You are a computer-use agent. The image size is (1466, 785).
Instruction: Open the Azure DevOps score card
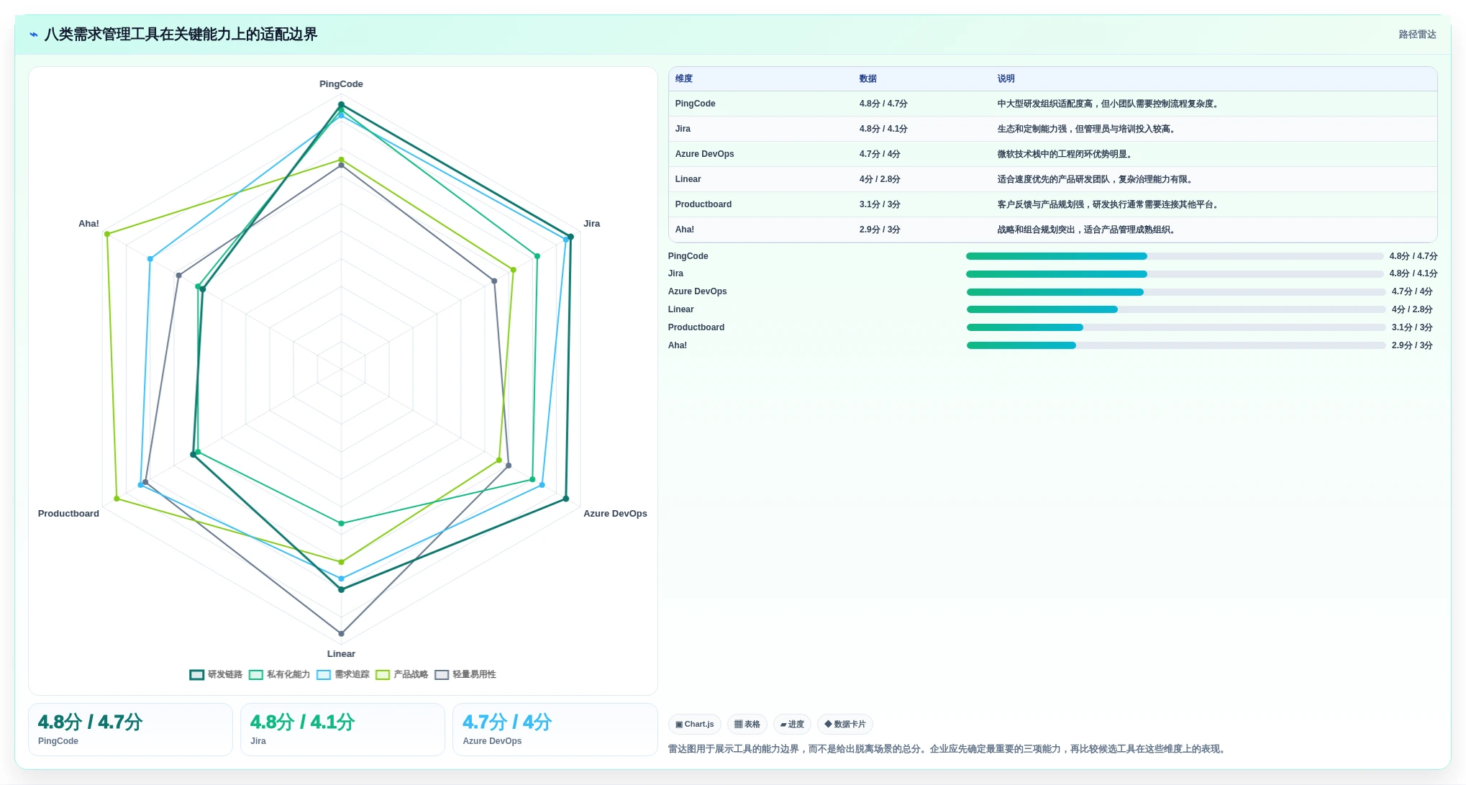coord(555,730)
